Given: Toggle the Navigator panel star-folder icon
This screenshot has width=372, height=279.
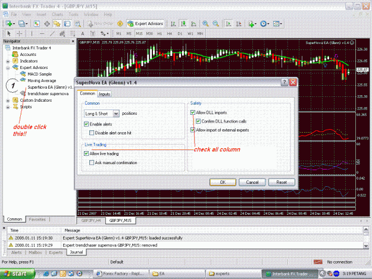Looking at the screenshot, I should (x=57, y=24).
